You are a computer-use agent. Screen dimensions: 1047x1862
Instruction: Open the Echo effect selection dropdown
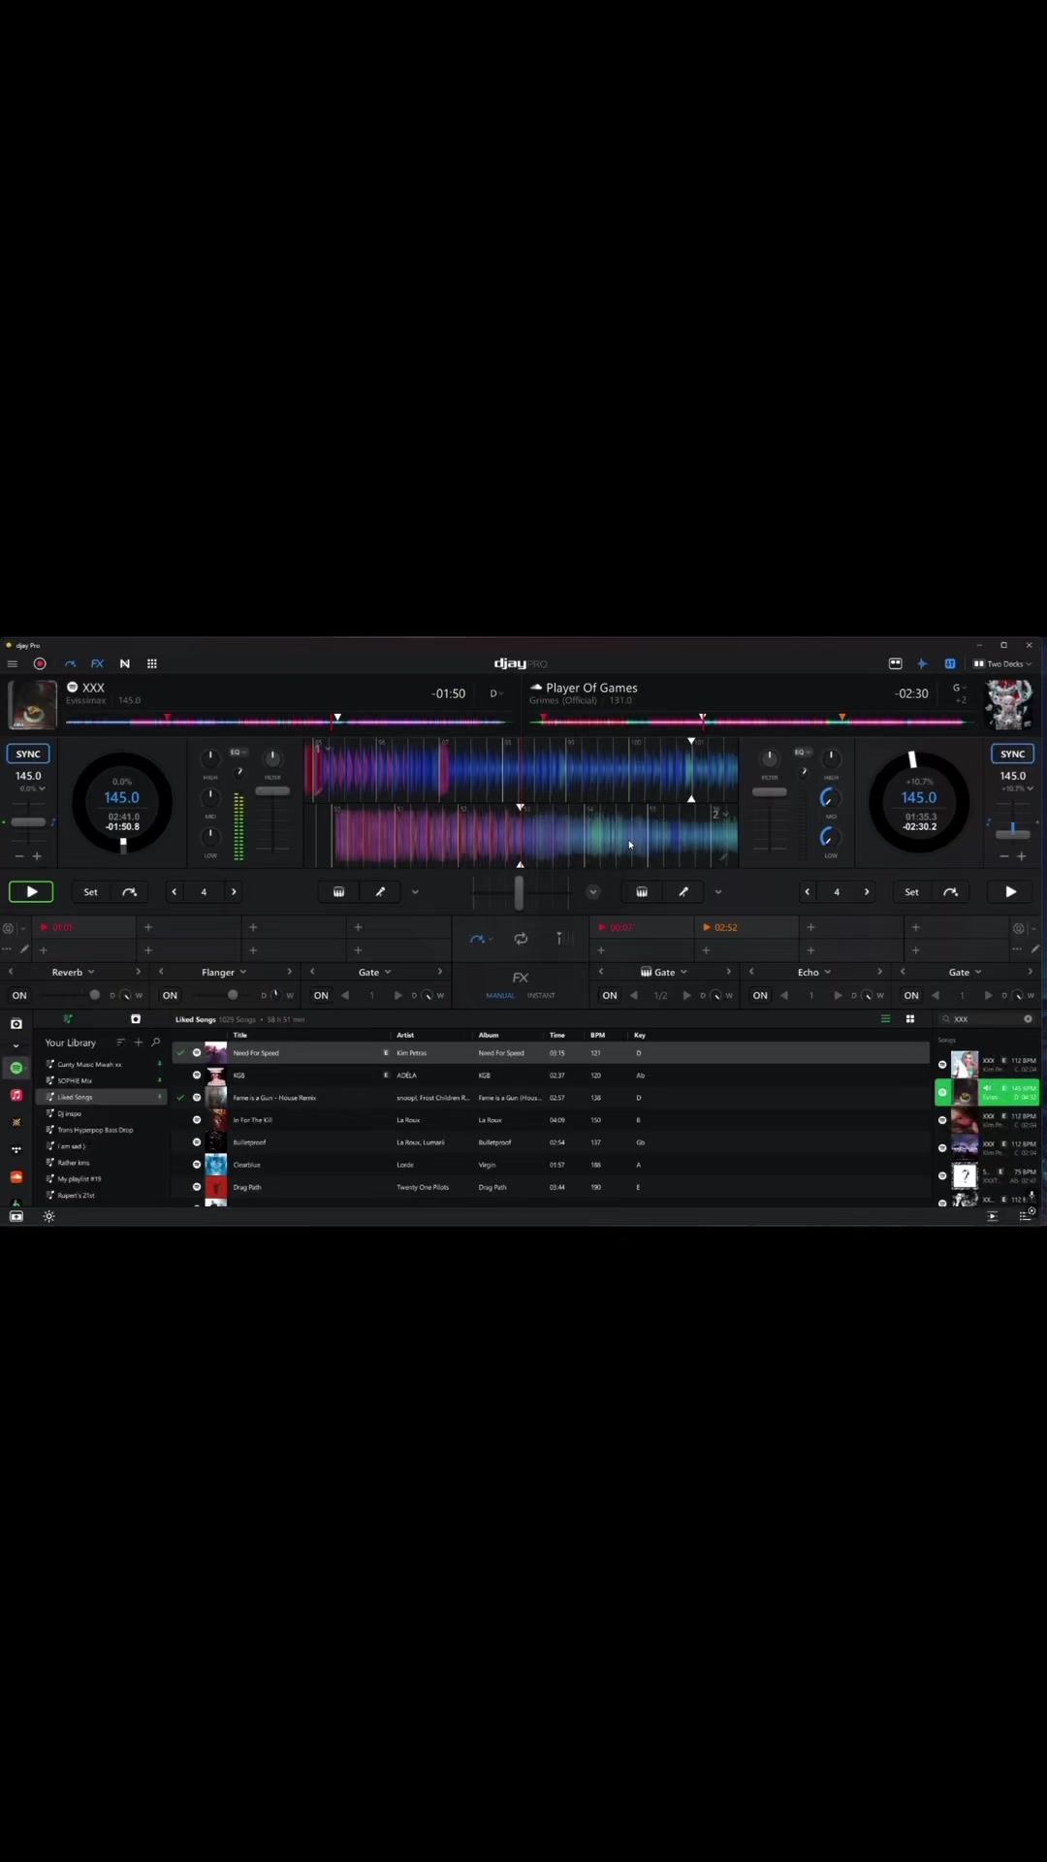[x=814, y=973]
